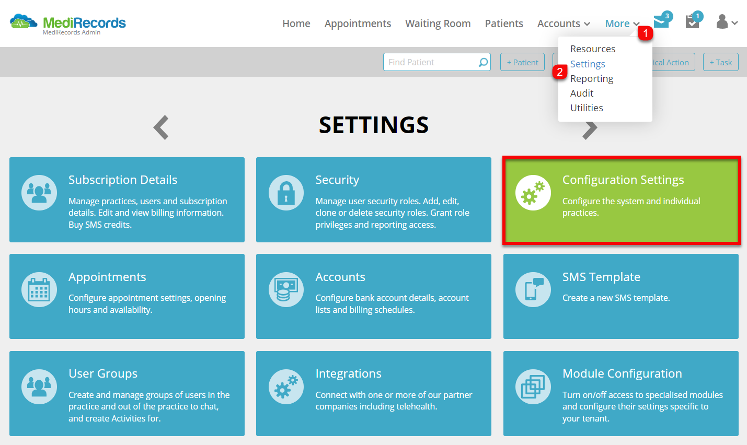Open the Waiting Room page
The height and width of the screenshot is (445, 747).
coord(438,24)
